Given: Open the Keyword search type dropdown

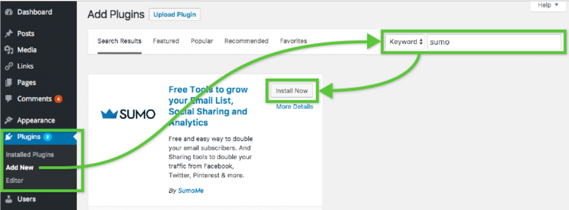Looking at the screenshot, I should coord(405,42).
